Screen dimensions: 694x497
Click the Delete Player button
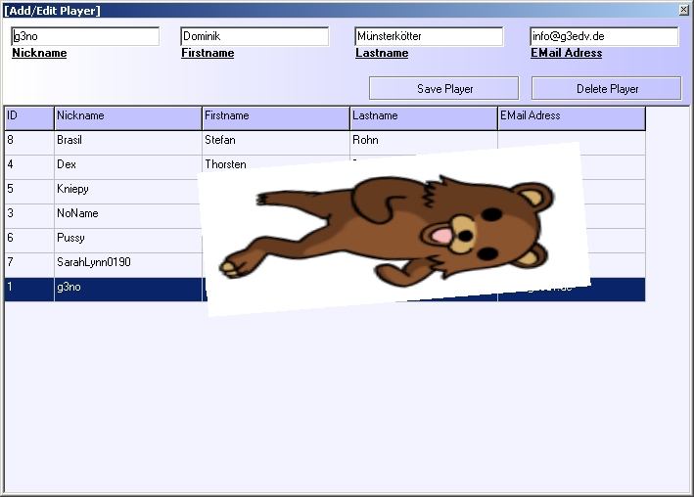pos(606,88)
